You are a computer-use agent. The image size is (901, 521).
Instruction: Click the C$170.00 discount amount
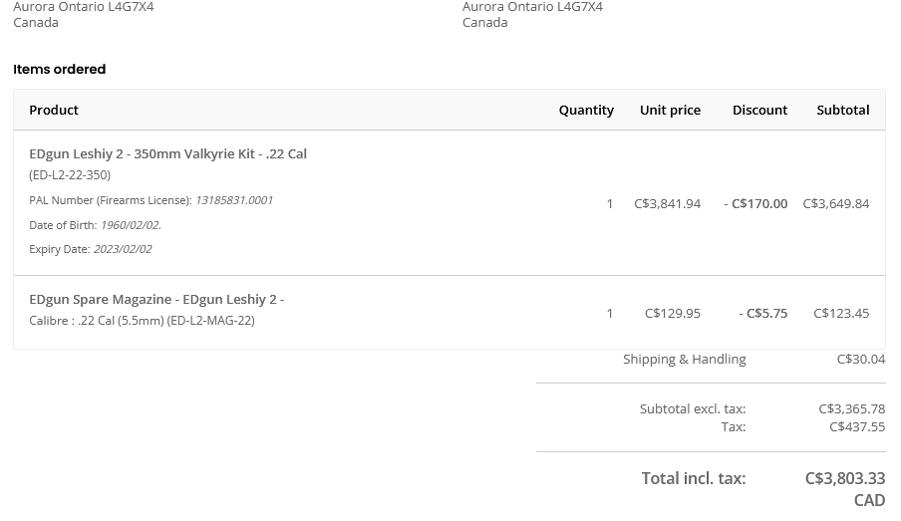755,204
